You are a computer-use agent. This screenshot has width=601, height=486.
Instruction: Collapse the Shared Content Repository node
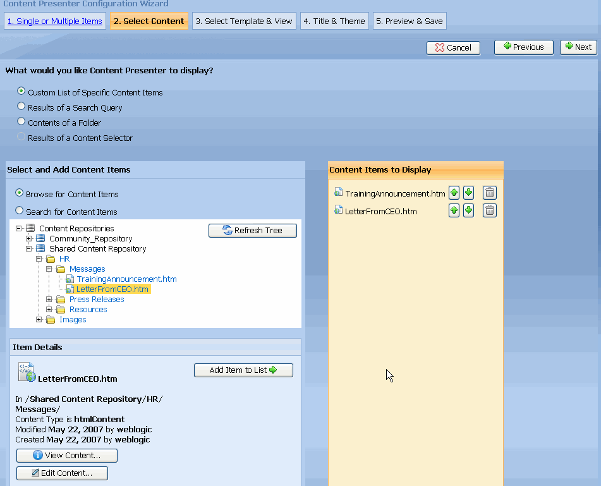pyautogui.click(x=28, y=249)
